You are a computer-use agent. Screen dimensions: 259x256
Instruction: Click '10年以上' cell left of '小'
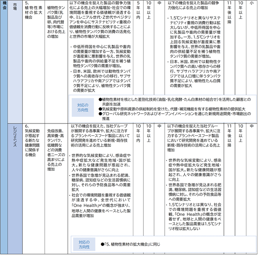point(241,10)
